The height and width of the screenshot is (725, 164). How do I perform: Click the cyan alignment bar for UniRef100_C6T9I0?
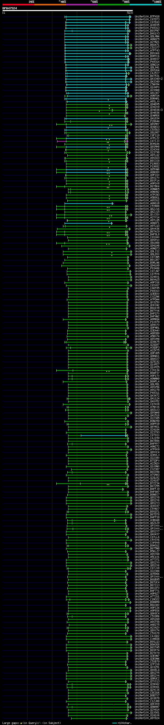(x=104, y=435)
